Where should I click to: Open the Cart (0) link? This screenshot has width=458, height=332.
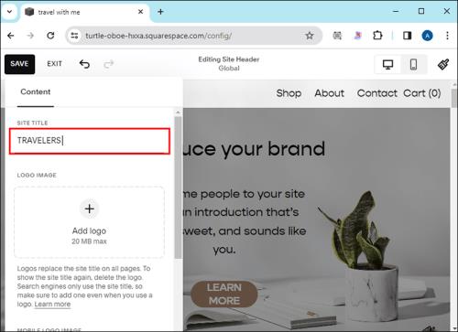point(422,93)
